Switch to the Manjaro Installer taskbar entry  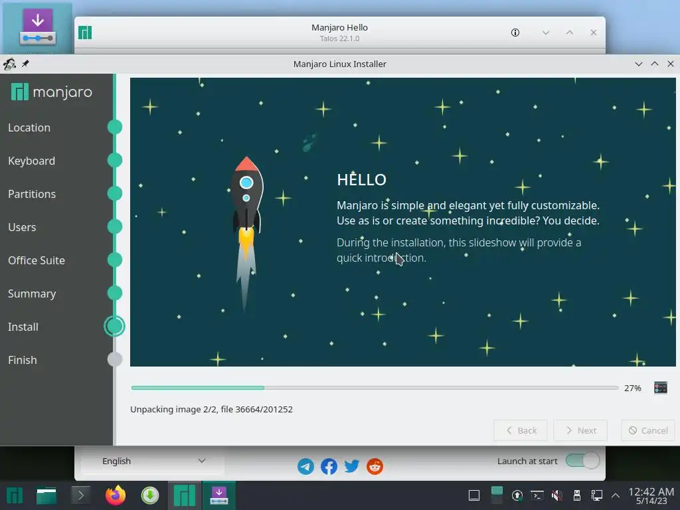(x=219, y=495)
